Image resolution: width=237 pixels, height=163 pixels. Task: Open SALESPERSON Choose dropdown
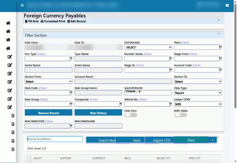tap(133, 92)
